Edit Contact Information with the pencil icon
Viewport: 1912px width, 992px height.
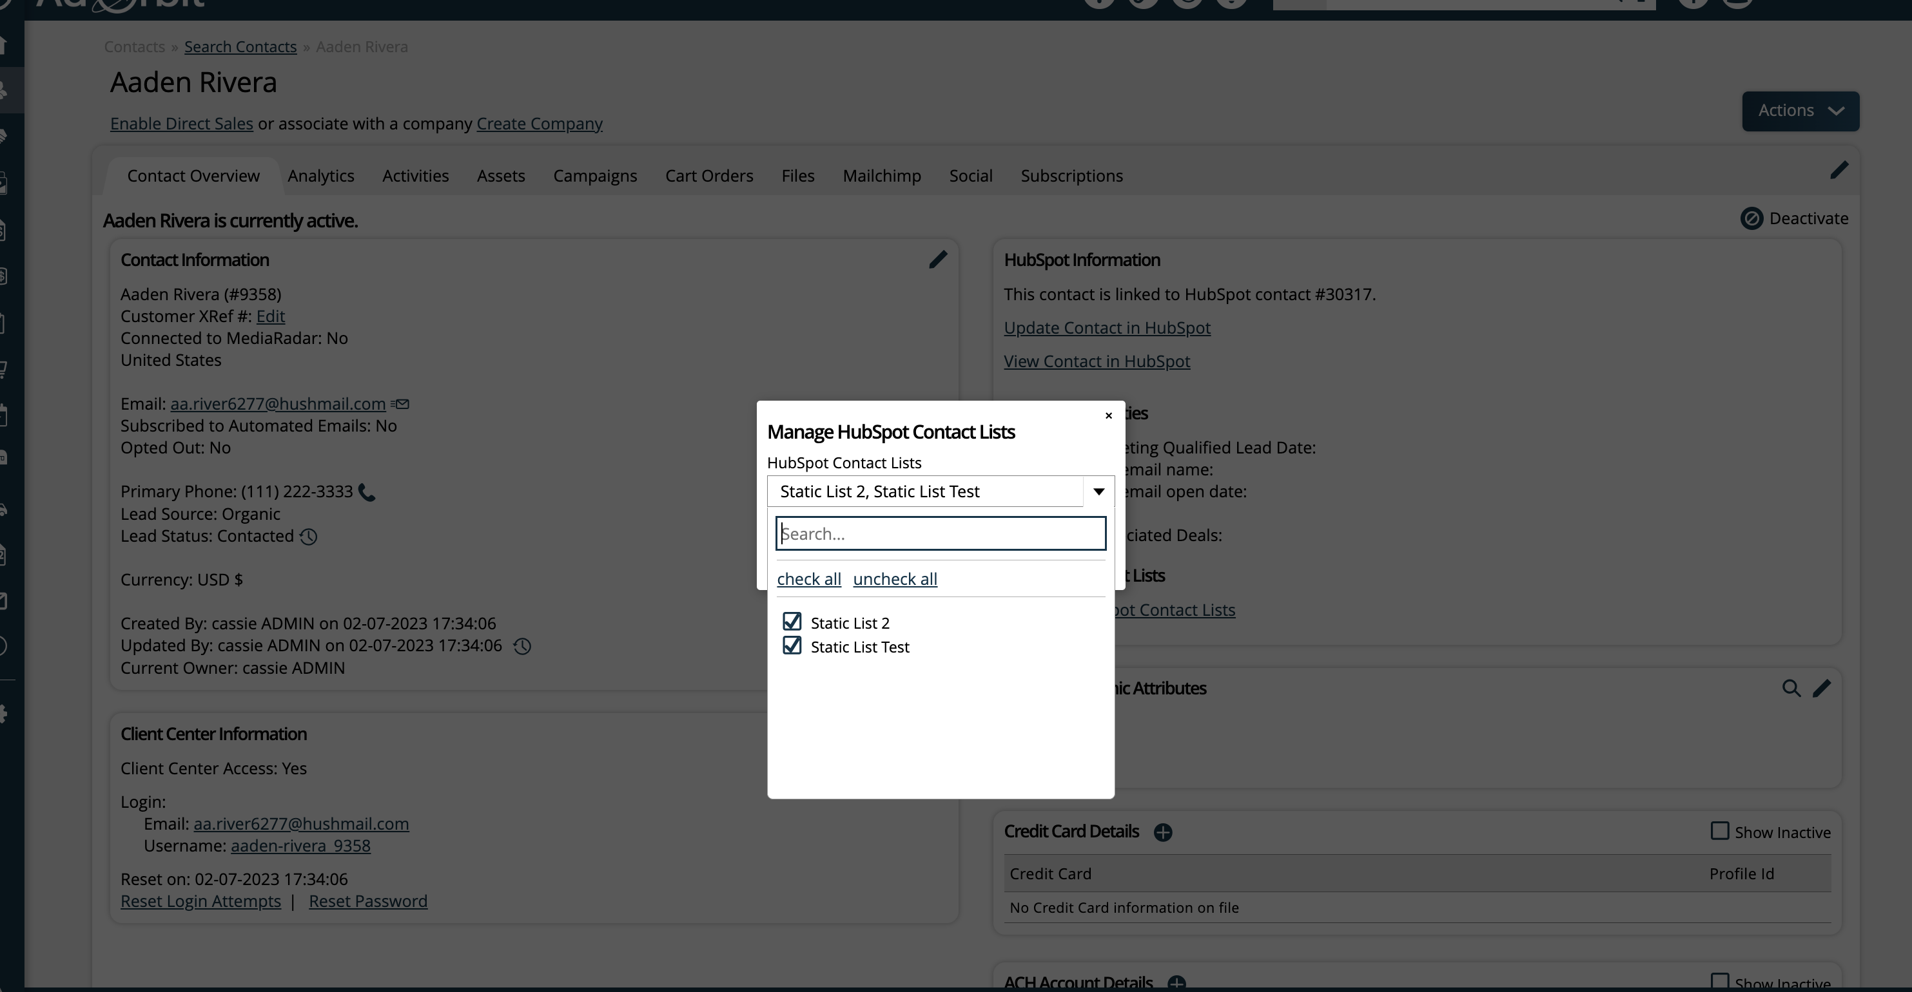coord(937,260)
